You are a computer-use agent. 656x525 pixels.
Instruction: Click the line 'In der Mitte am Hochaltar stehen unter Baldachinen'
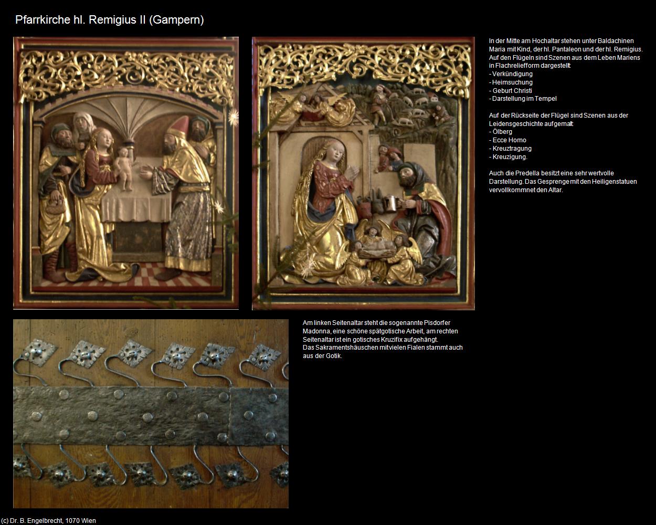(562, 41)
